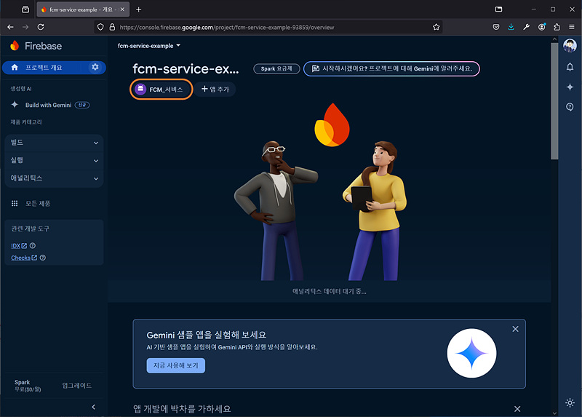Image resolution: width=582 pixels, height=417 pixels.
Task: Expand the 빌드 category
Action: pyautogui.click(x=54, y=143)
